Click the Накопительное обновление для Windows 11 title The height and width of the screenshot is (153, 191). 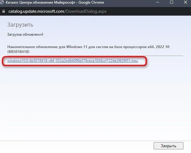(88, 49)
